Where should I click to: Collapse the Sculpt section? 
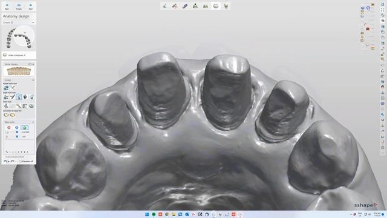point(33,80)
